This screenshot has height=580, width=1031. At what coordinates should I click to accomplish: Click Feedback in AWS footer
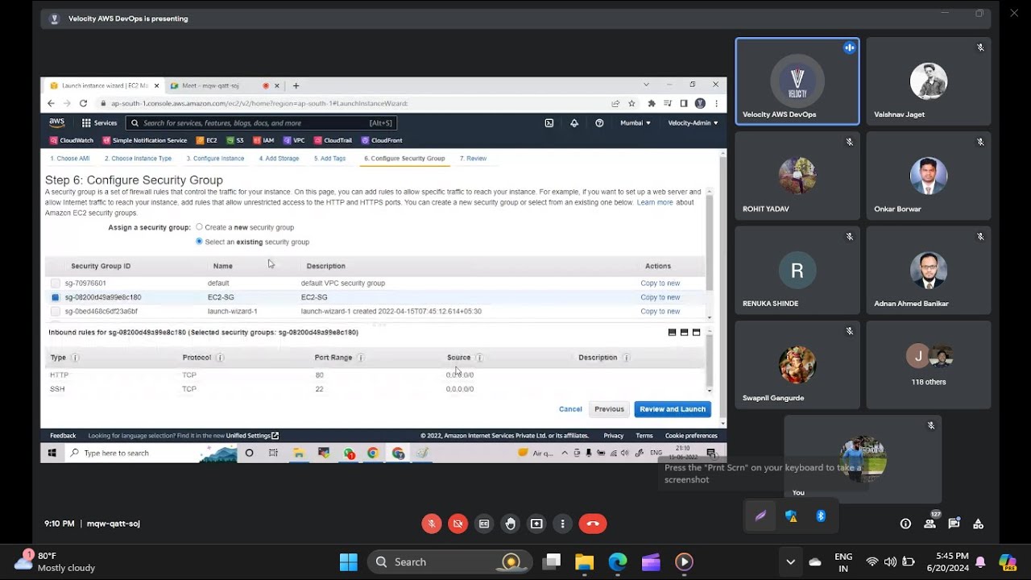point(63,436)
